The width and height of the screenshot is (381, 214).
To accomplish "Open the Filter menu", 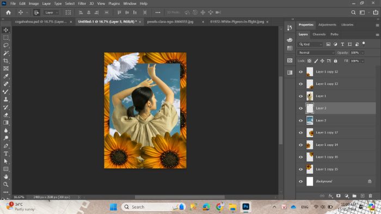I will (82, 4).
